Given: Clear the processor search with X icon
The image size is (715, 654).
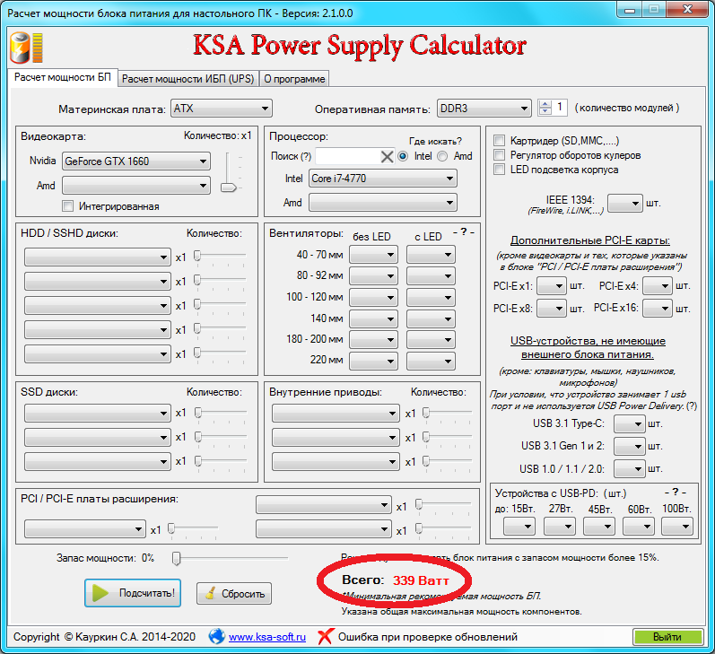Looking at the screenshot, I should point(387,156).
